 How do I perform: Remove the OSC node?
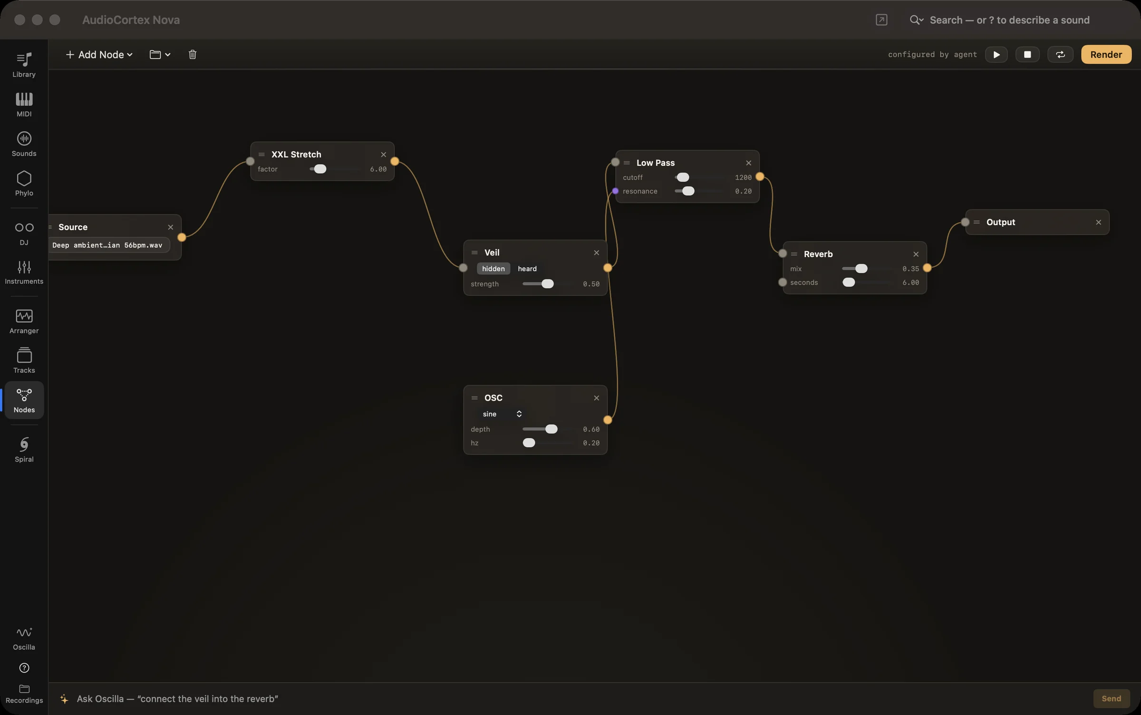click(x=596, y=398)
